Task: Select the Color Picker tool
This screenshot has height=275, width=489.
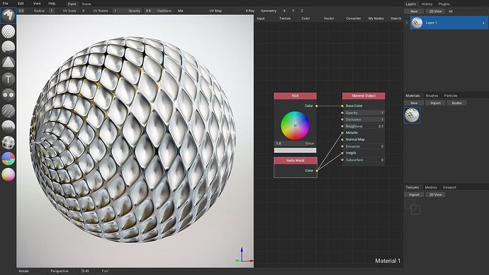Action: 8,174
